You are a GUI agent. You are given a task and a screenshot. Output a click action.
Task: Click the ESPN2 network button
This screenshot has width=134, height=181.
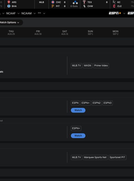pos(97,103)
